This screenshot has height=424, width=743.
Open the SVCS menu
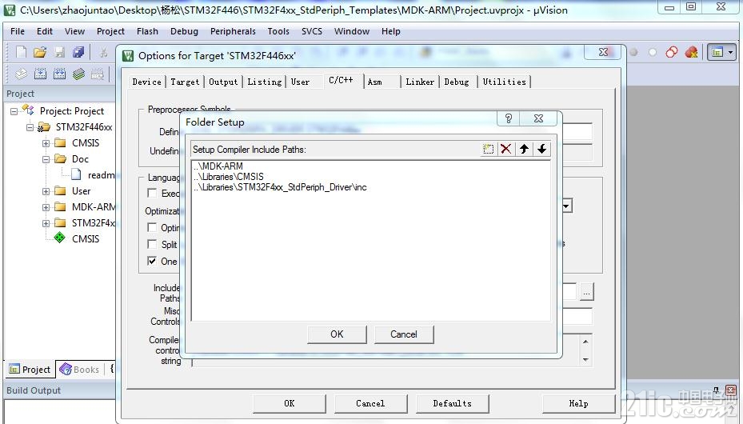[312, 31]
